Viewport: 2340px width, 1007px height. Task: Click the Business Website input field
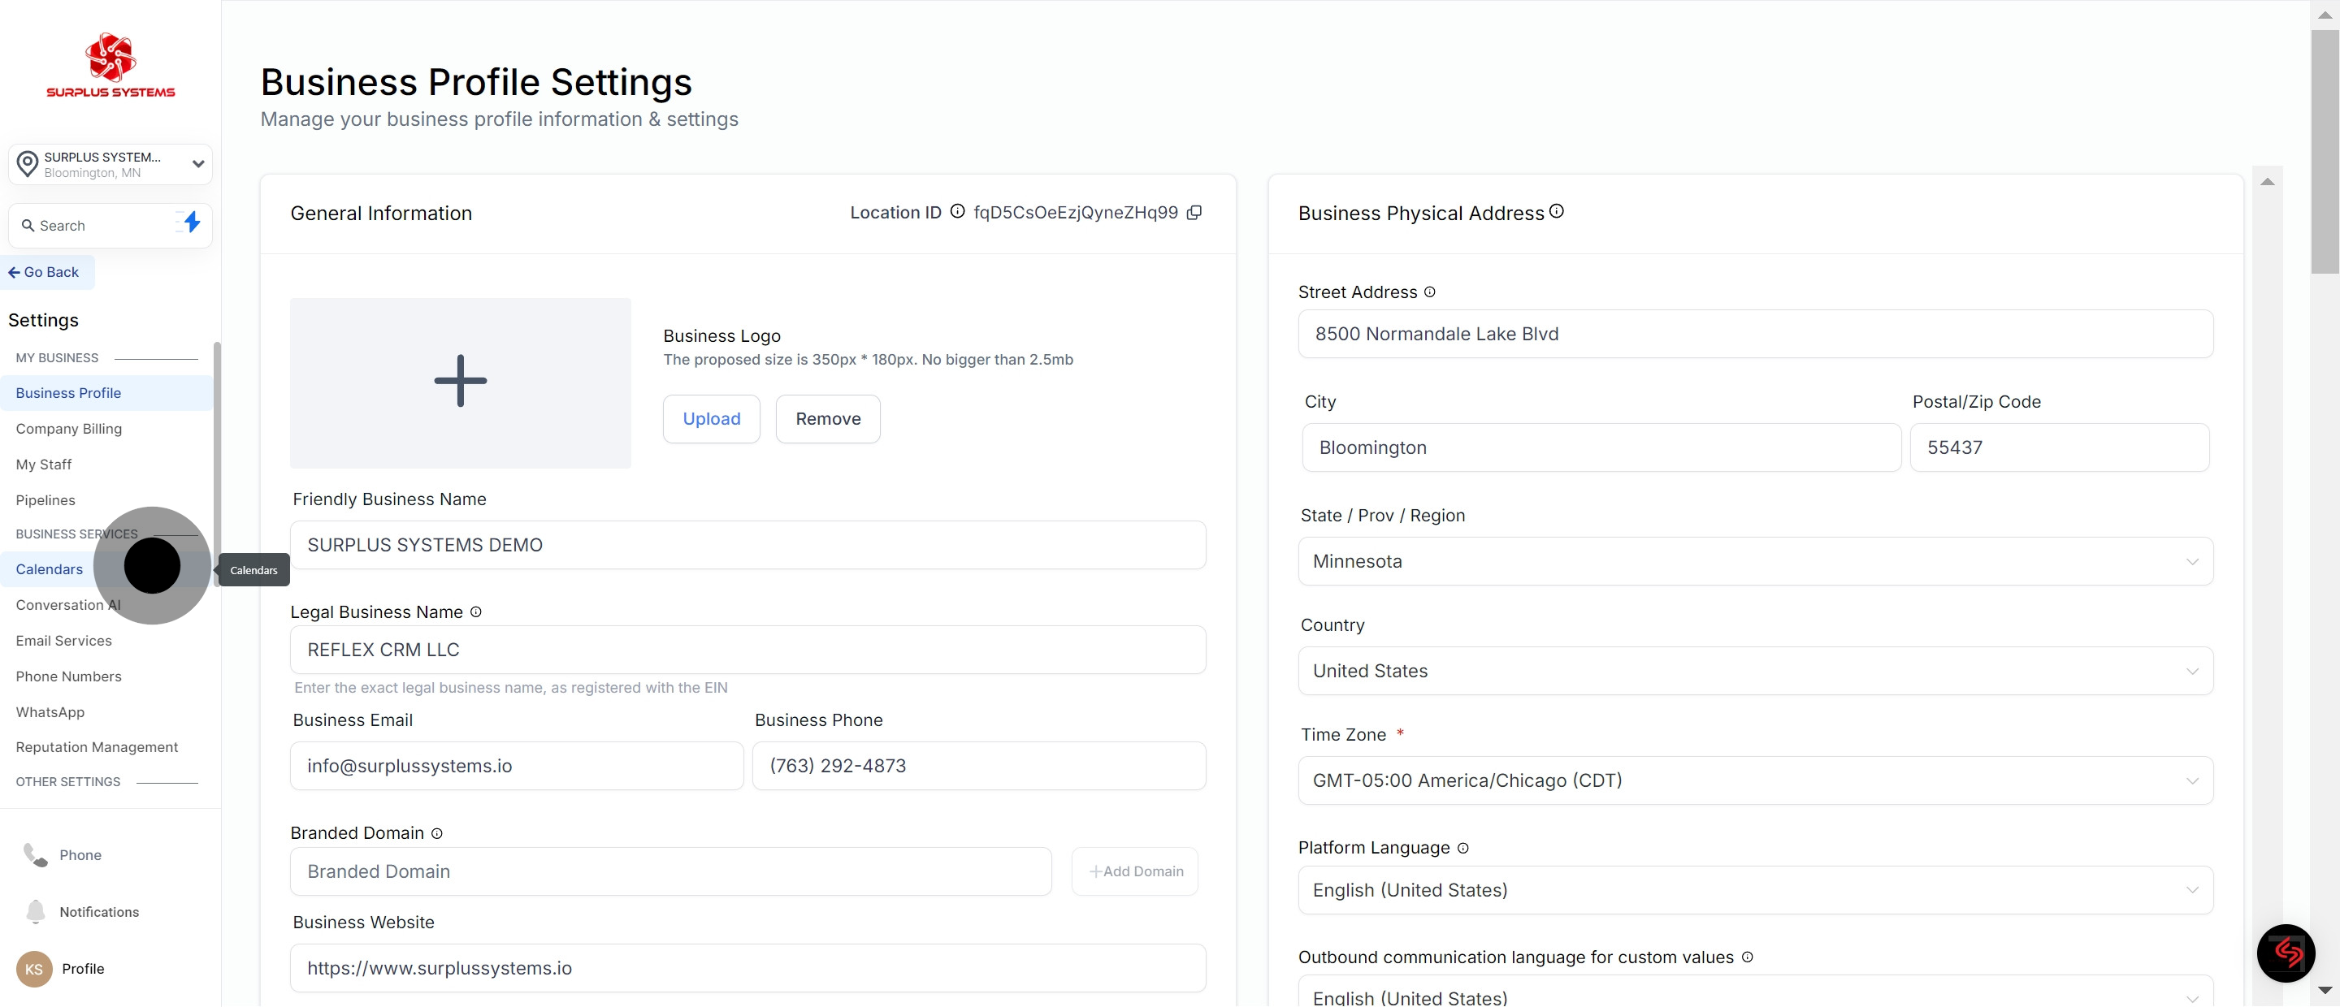point(747,968)
